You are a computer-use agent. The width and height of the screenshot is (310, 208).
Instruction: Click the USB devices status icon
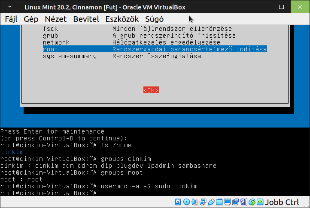(211, 202)
